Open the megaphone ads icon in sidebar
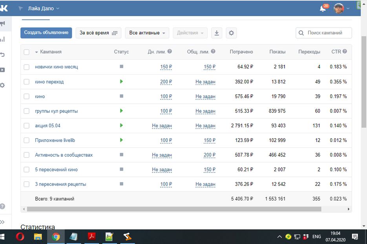The width and height of the screenshot is (367, 244). coord(3,24)
